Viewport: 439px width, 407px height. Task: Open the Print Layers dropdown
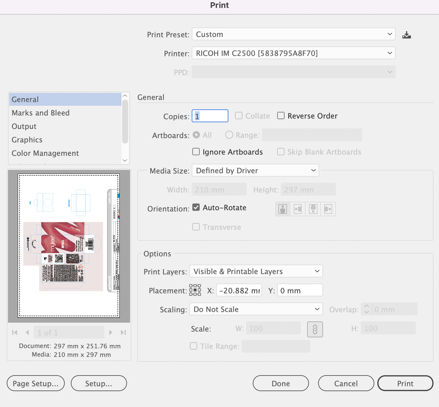click(x=256, y=271)
